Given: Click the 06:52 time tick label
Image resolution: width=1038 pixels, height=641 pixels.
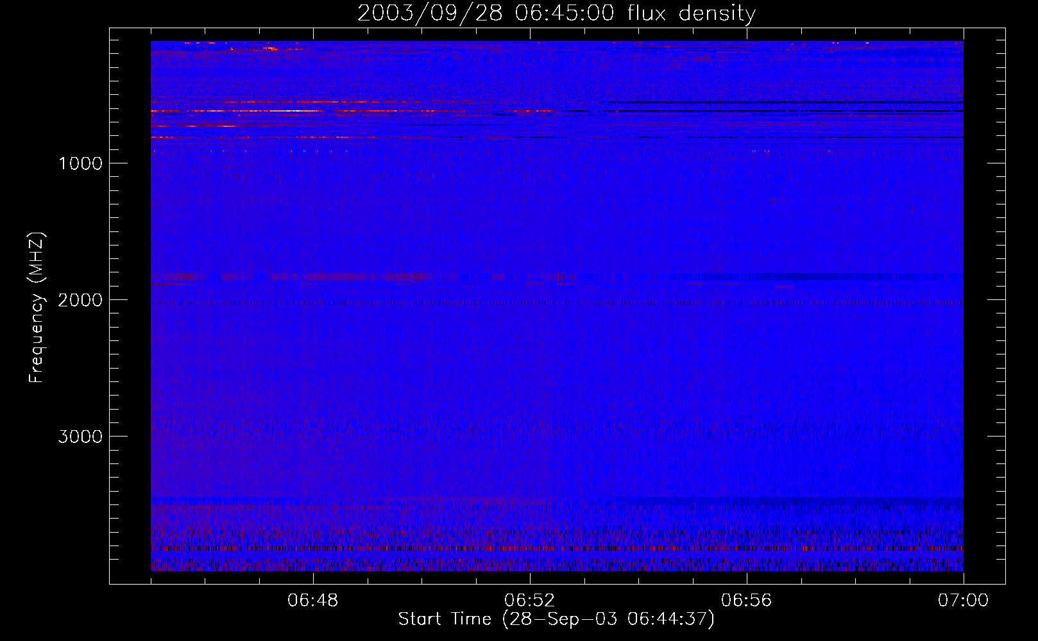Looking at the screenshot, I should [x=530, y=601].
